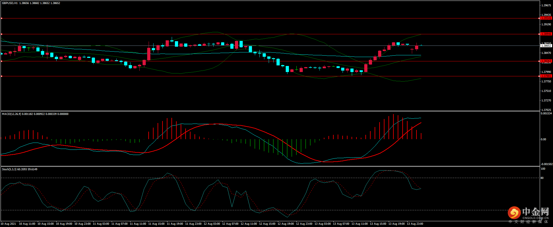Click the 12 Aug 15:00 time label

(x=267, y=224)
